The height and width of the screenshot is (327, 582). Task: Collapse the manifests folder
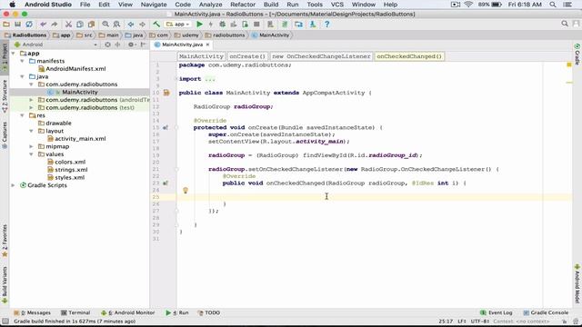point(22,61)
